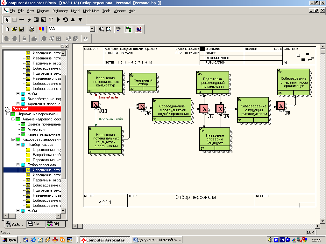This screenshot has width=326, height=244.
Task: Pick the Squiggle lightning tool
Action: click(x=29, y=20)
